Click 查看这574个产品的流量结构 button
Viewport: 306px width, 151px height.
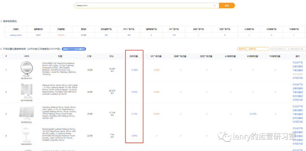[74, 49]
